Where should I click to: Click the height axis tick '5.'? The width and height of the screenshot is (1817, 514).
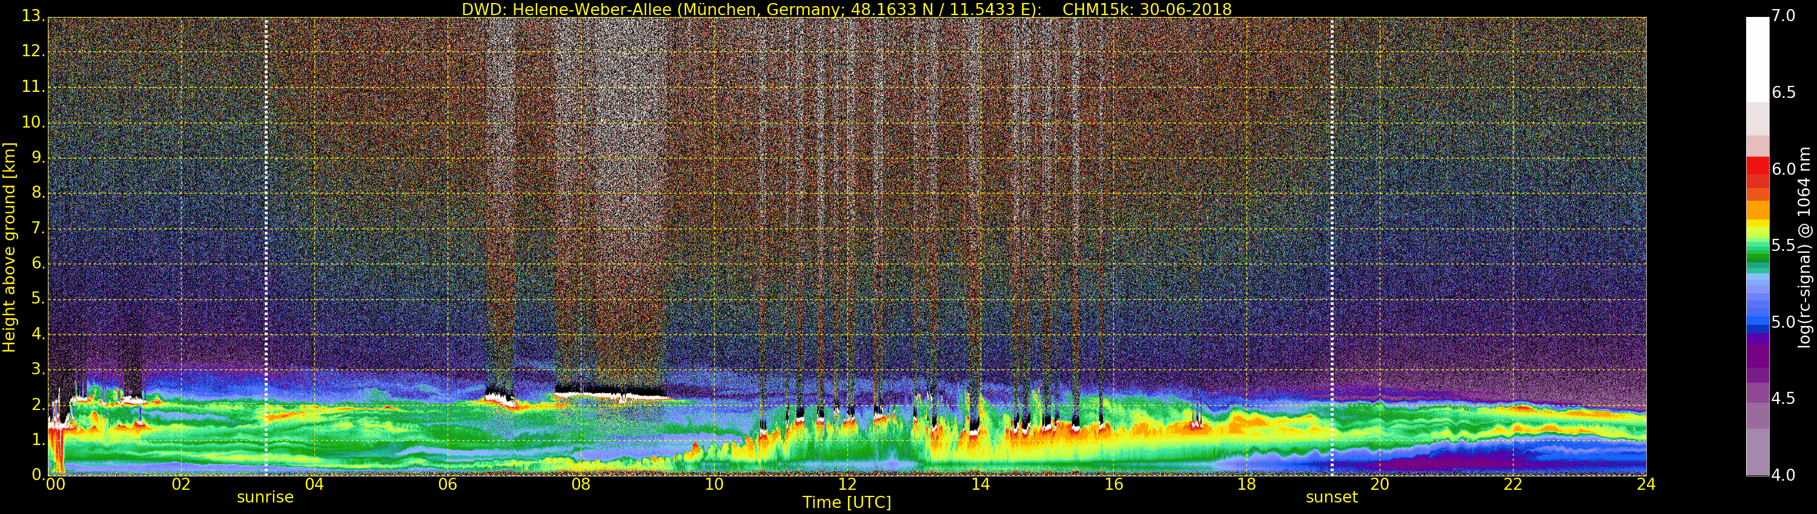[x=38, y=298]
